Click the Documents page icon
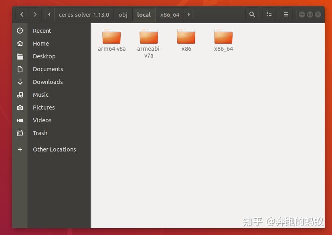The width and height of the screenshot is (332, 235). (x=20, y=69)
